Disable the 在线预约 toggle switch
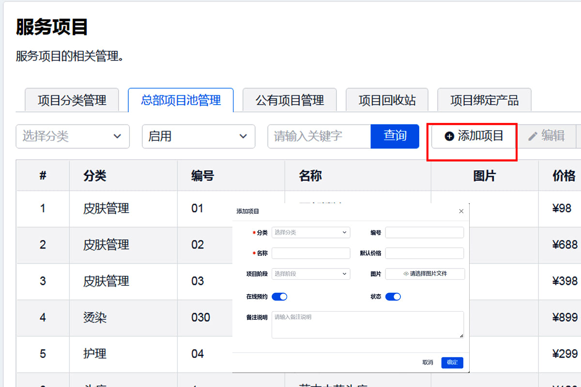The image size is (581, 387). pos(279,296)
